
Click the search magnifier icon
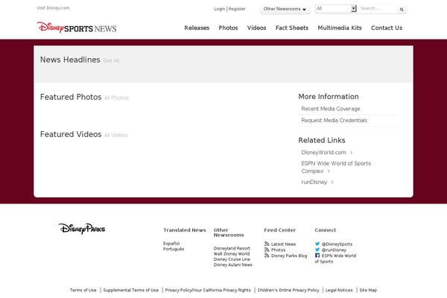click(402, 10)
